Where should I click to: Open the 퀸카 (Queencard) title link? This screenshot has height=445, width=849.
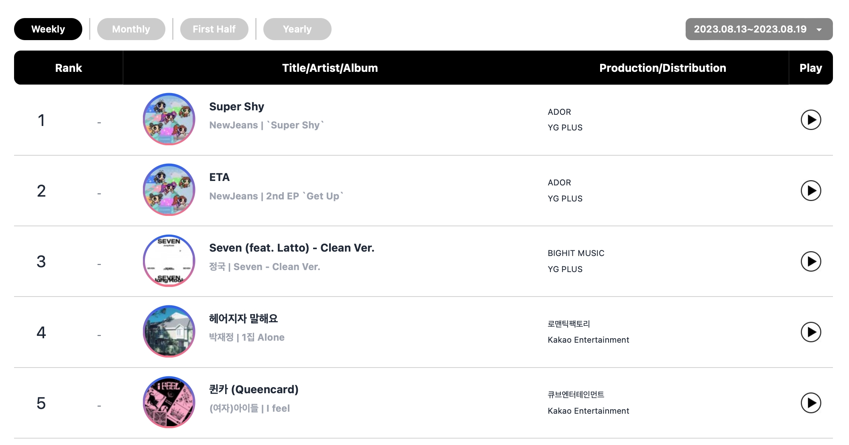pyautogui.click(x=254, y=390)
